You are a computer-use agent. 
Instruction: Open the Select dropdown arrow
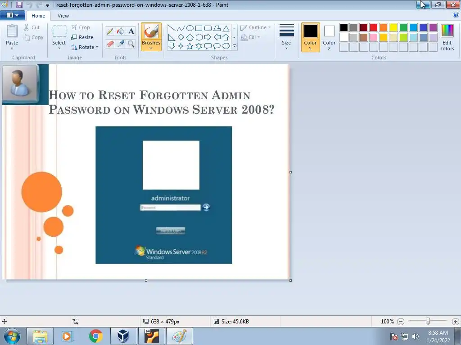59,49
